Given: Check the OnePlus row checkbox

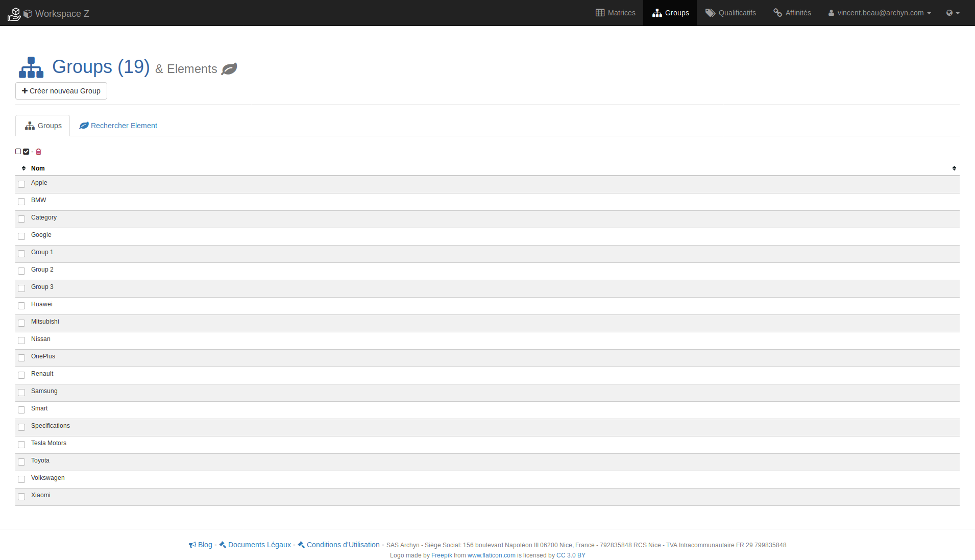Looking at the screenshot, I should coord(21,358).
